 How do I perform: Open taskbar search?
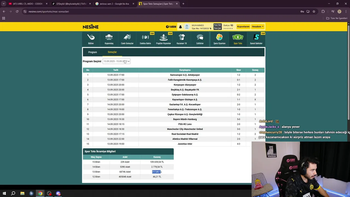click(x=13, y=193)
